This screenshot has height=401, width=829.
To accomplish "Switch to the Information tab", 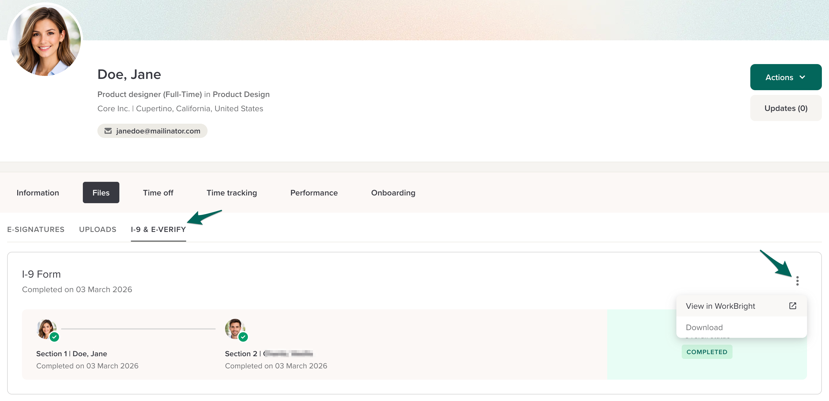I will [x=38, y=192].
